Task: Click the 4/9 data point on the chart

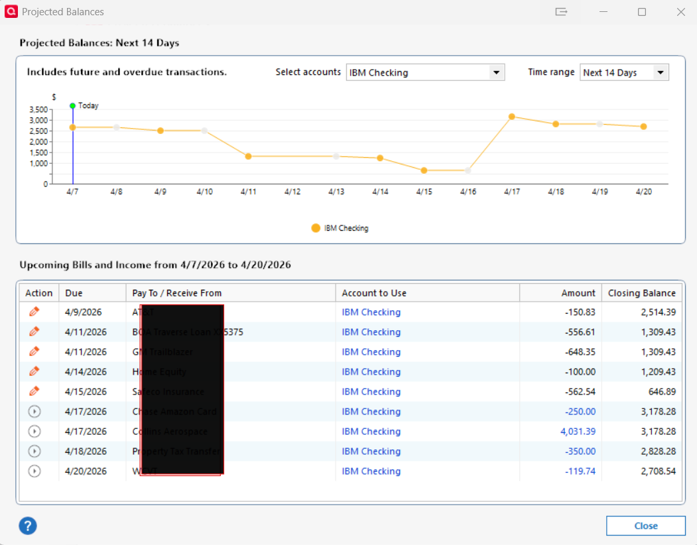Action: coord(160,131)
